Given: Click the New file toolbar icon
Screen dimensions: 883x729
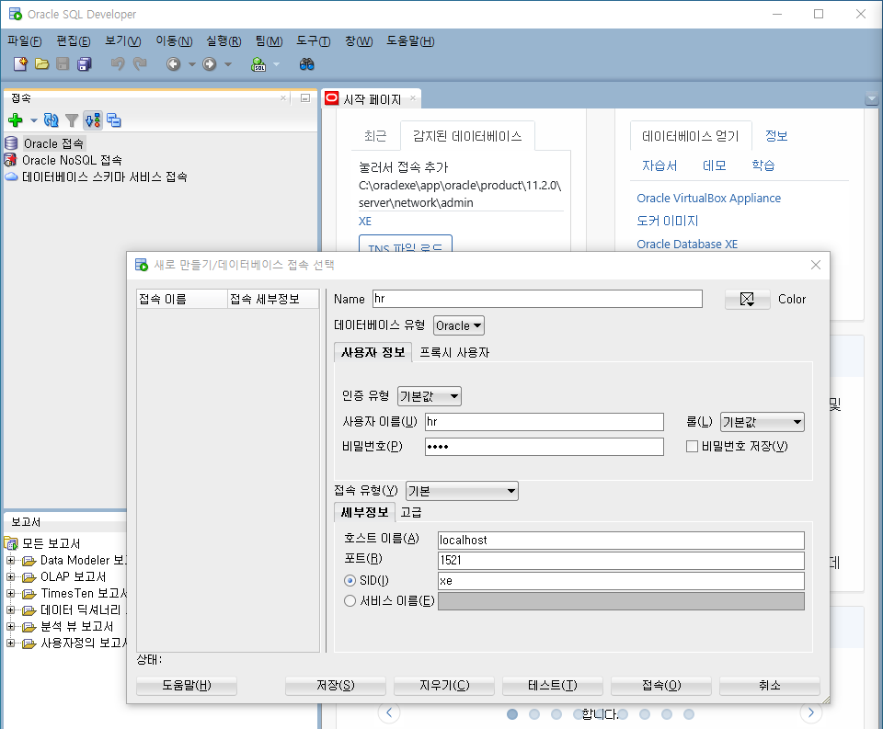Looking at the screenshot, I should [x=20, y=64].
